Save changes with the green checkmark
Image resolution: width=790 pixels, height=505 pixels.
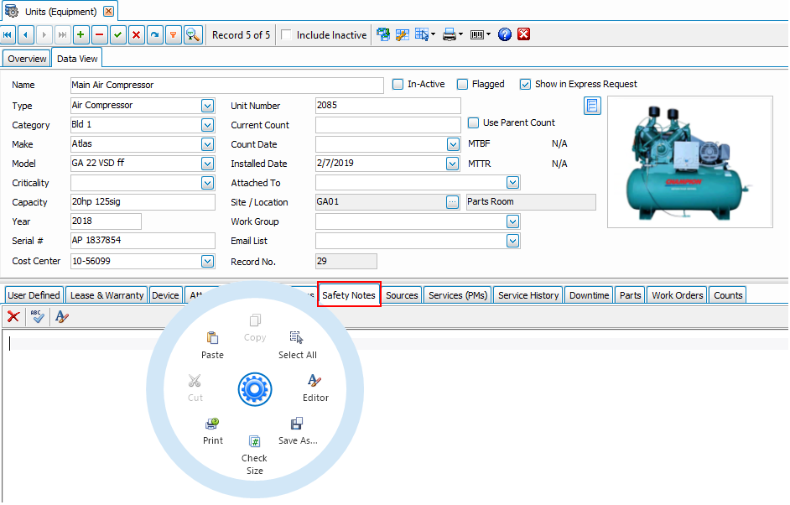[x=118, y=34]
